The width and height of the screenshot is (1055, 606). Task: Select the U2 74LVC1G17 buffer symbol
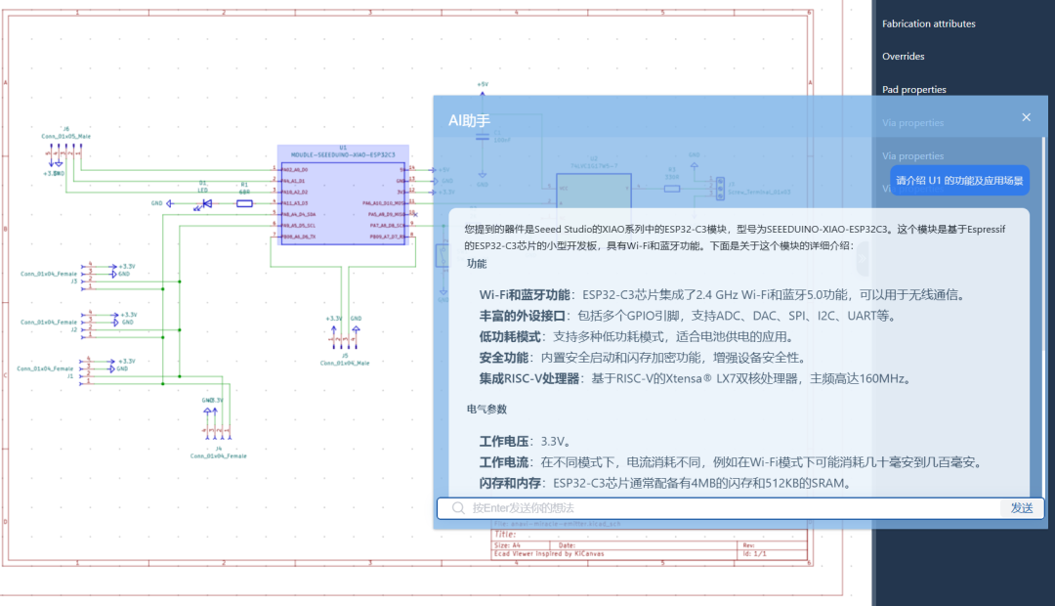click(x=594, y=191)
